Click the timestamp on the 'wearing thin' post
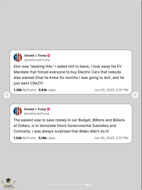142x190 pixels. click(111, 90)
